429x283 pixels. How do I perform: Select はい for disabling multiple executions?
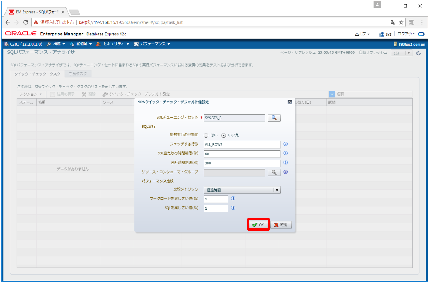(x=206, y=136)
